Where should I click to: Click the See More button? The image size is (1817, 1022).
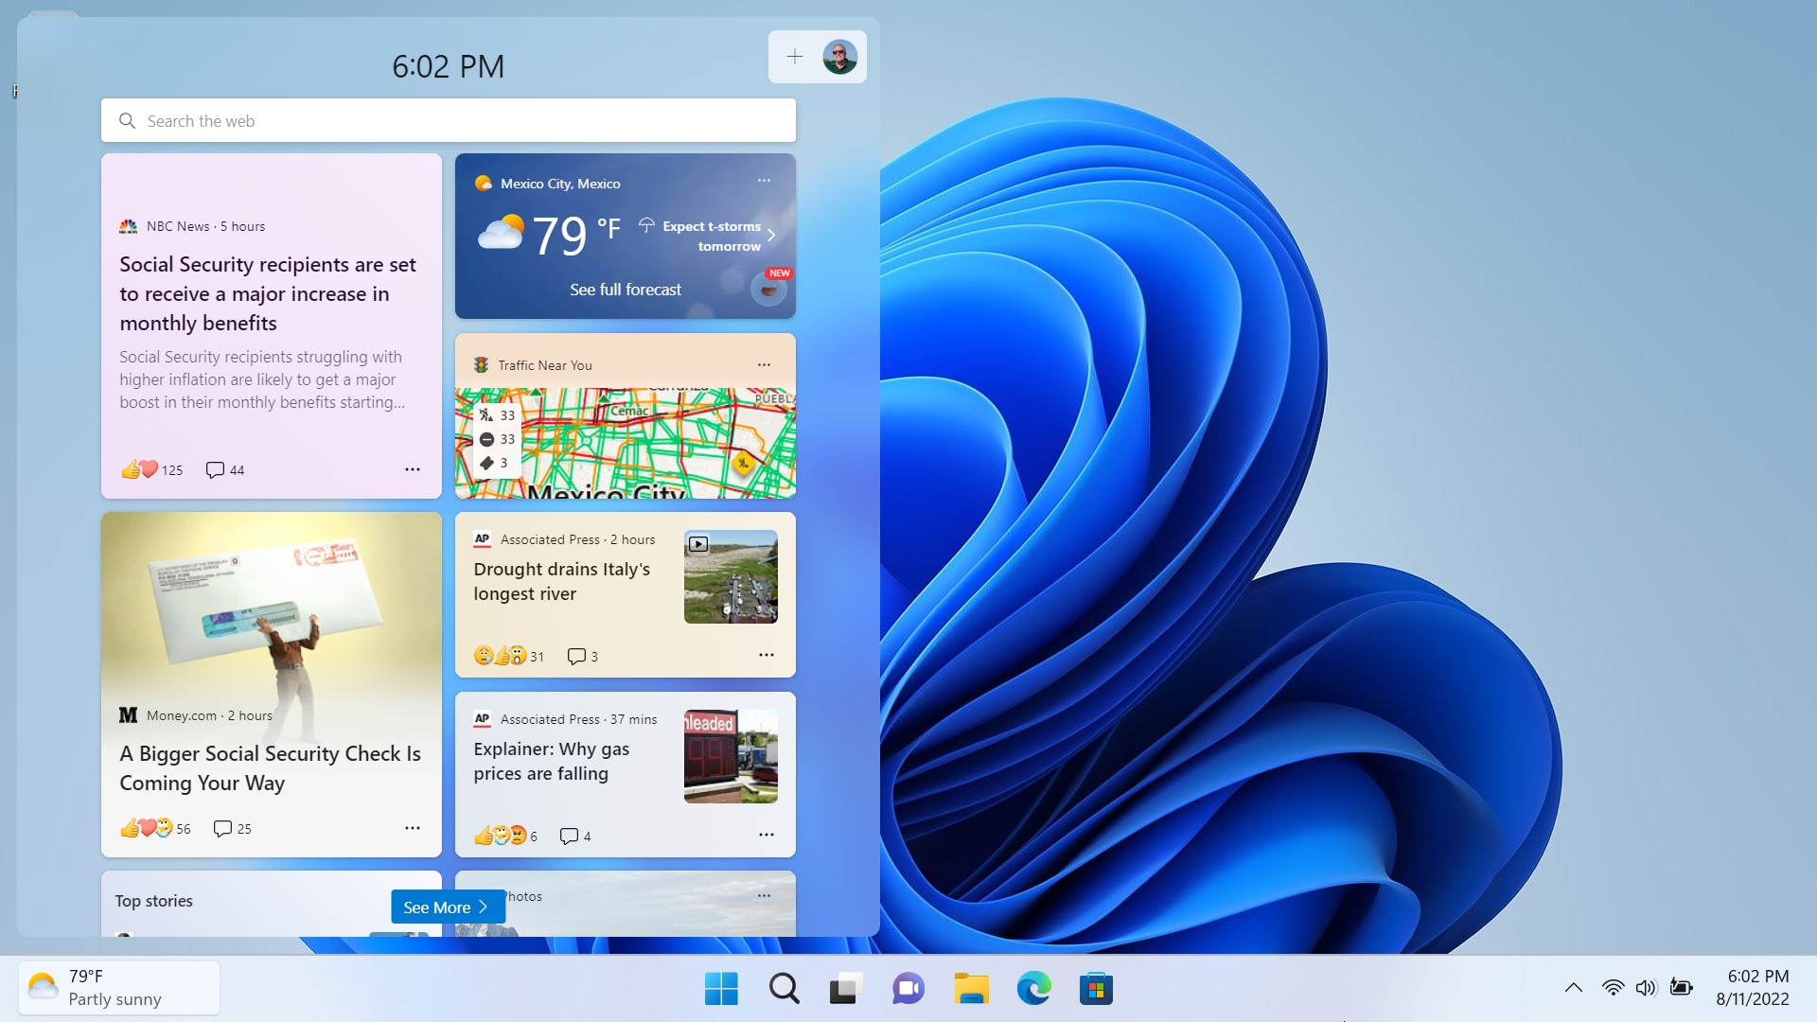[x=447, y=907]
